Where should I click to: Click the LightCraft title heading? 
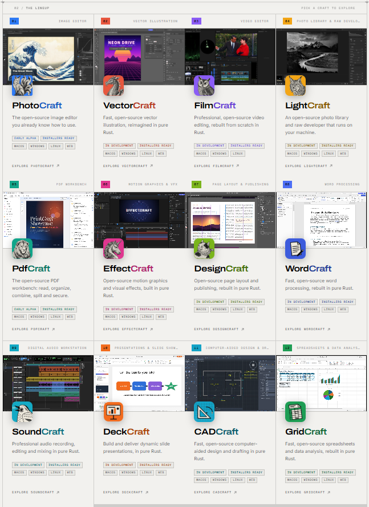307,106
